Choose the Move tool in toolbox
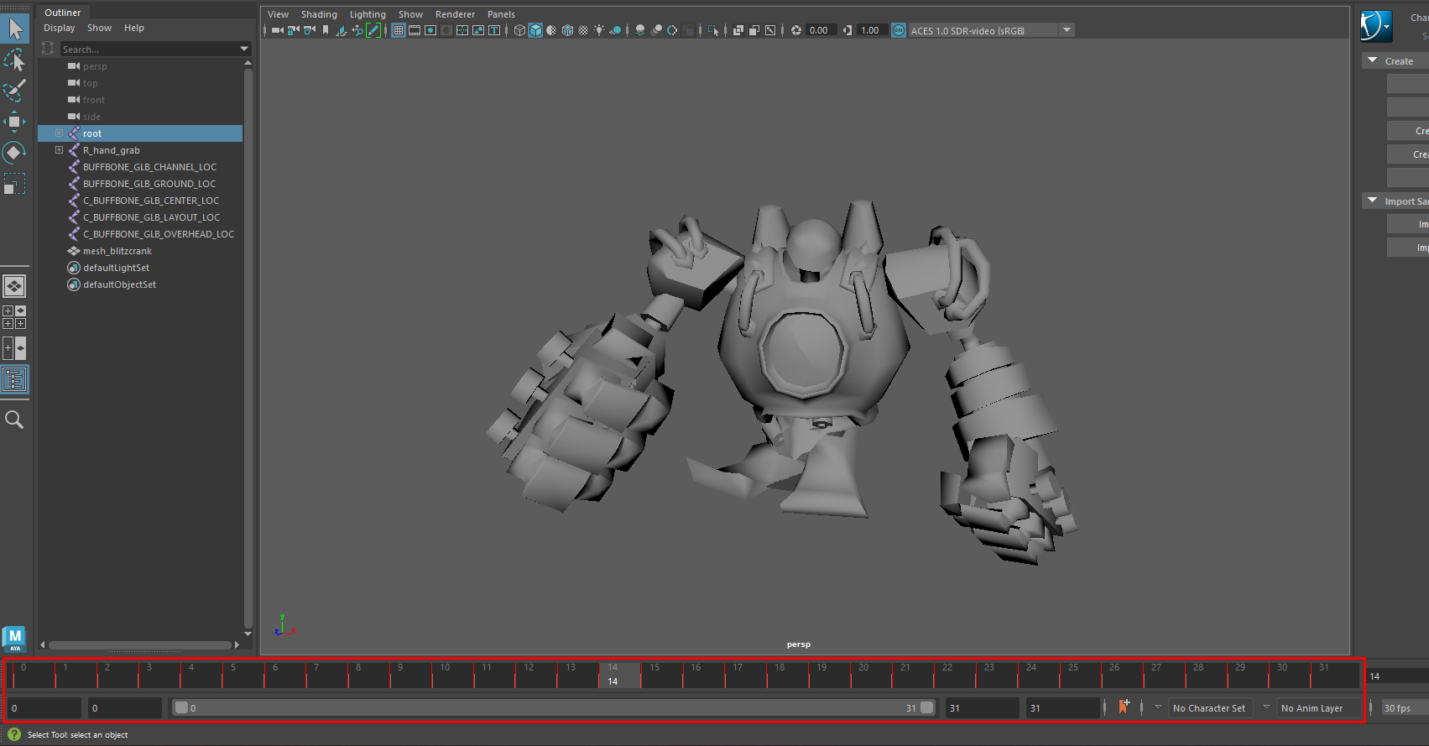 point(14,122)
